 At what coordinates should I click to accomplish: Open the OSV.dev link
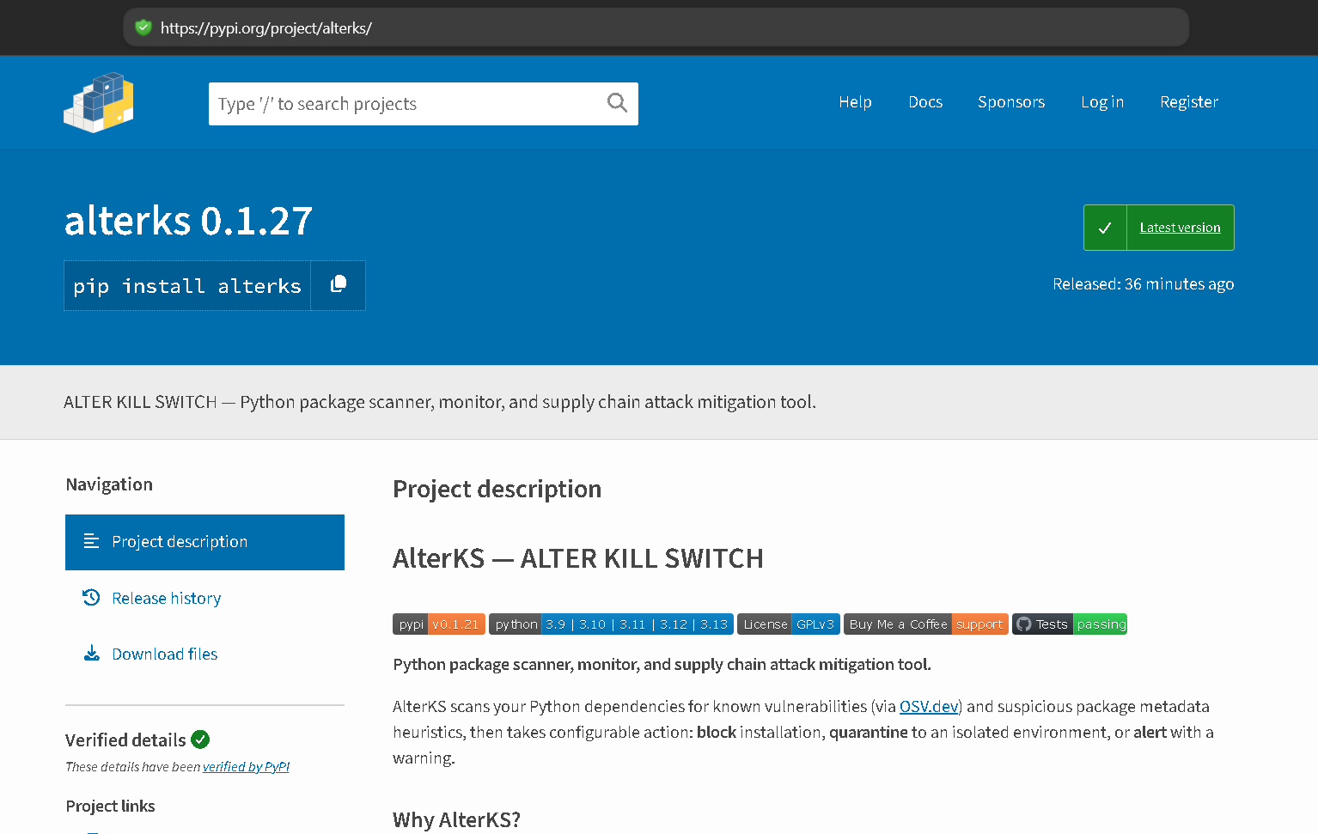click(x=928, y=705)
